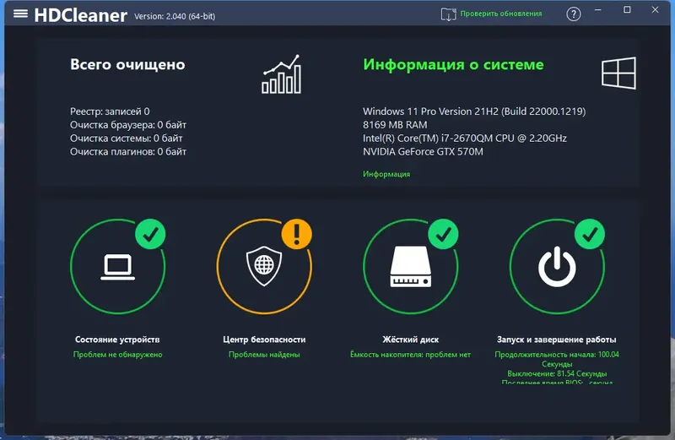Click Очистка браузера: 0 байт line
Viewport: 675px width, 440px height.
tap(128, 125)
